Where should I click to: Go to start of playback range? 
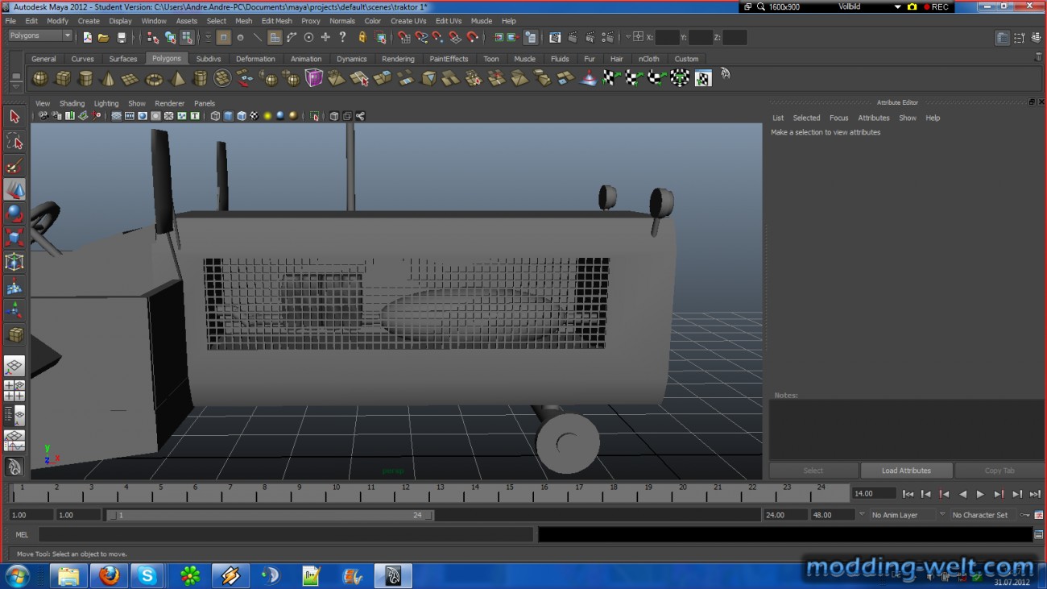pyautogui.click(x=908, y=494)
